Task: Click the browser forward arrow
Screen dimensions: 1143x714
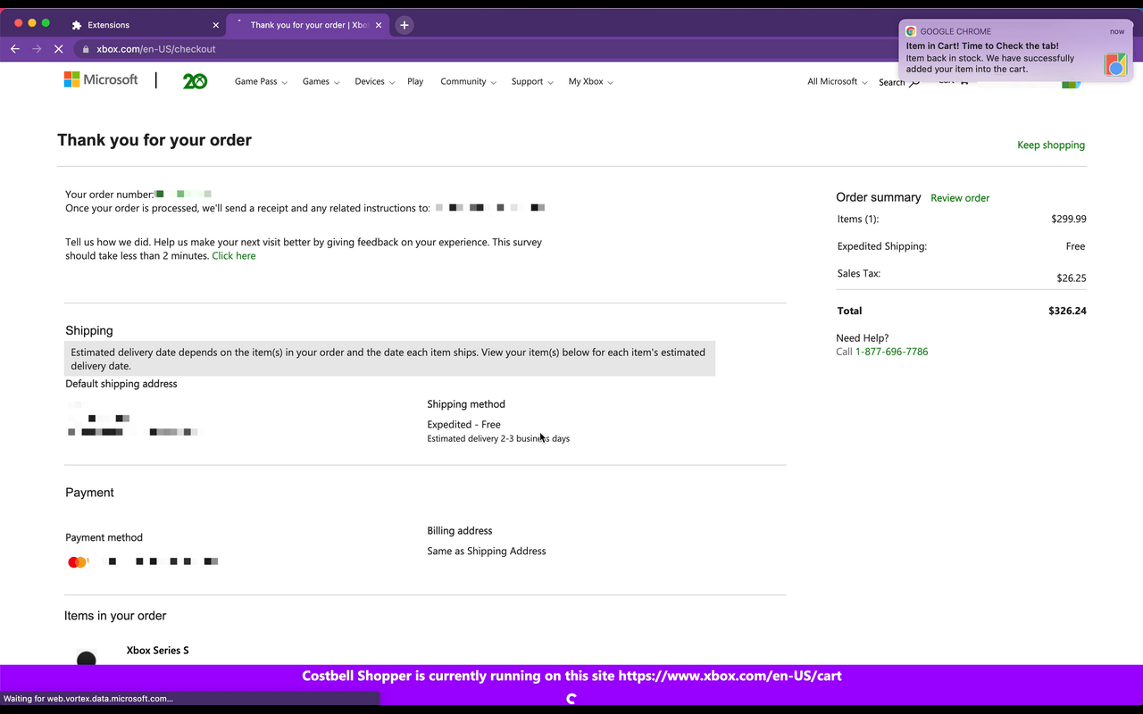Action: [x=37, y=49]
